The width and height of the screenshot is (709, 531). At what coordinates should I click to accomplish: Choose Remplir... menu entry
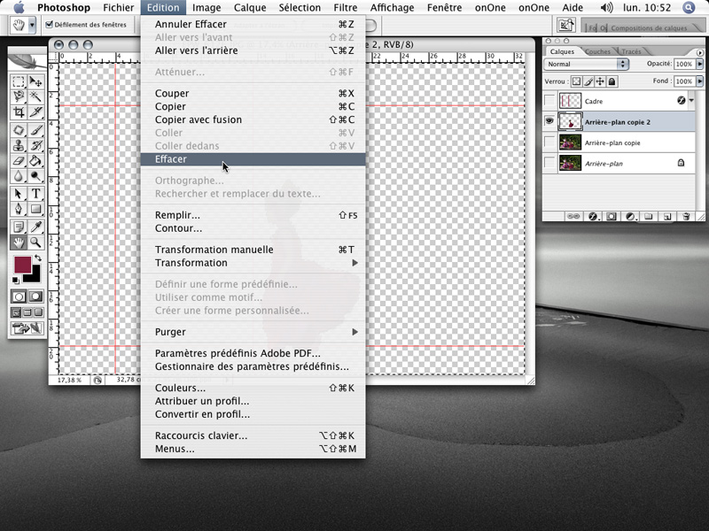pos(253,215)
